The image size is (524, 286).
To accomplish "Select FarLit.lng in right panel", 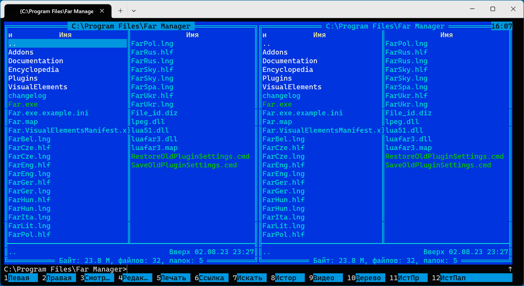I will (x=283, y=226).
